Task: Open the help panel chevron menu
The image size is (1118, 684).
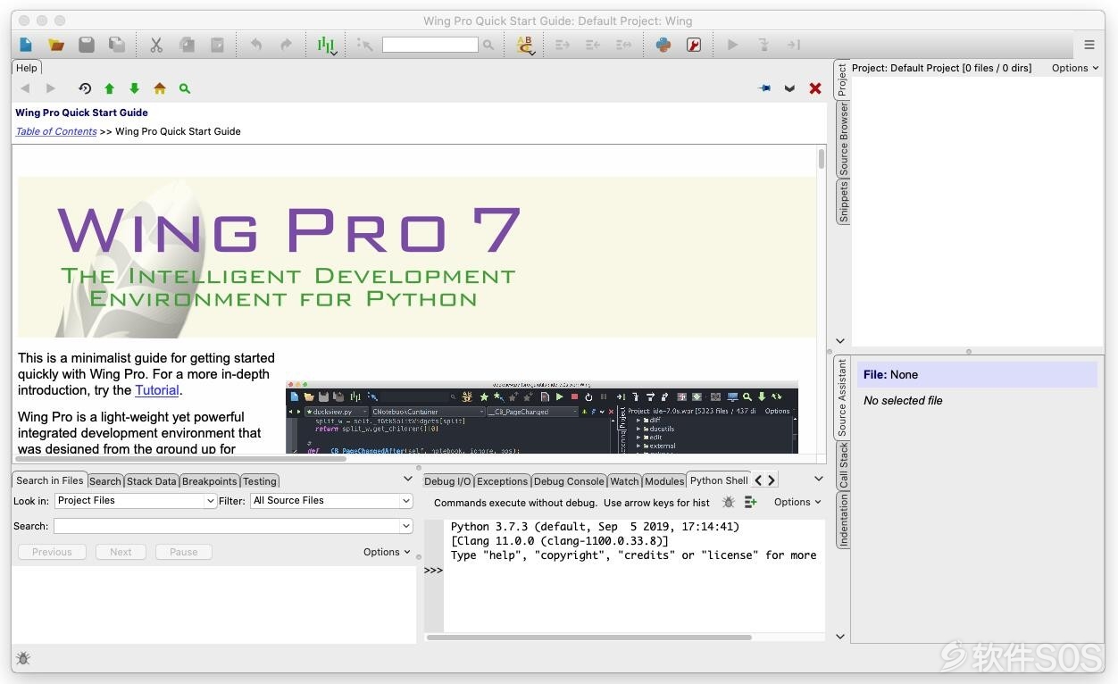Action: [x=789, y=88]
